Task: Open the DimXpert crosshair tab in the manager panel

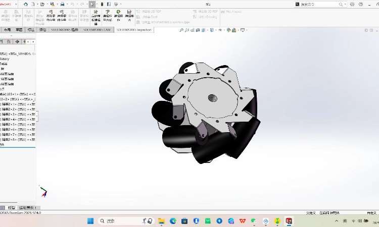Action: (x=17, y=41)
